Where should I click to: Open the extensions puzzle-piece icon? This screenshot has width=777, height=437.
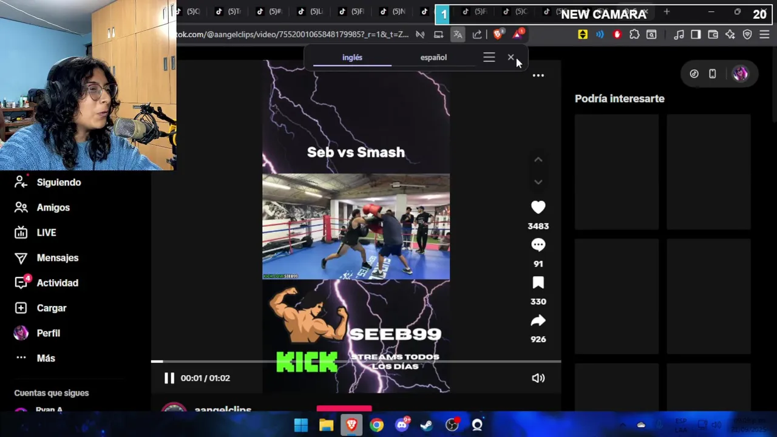[634, 35]
